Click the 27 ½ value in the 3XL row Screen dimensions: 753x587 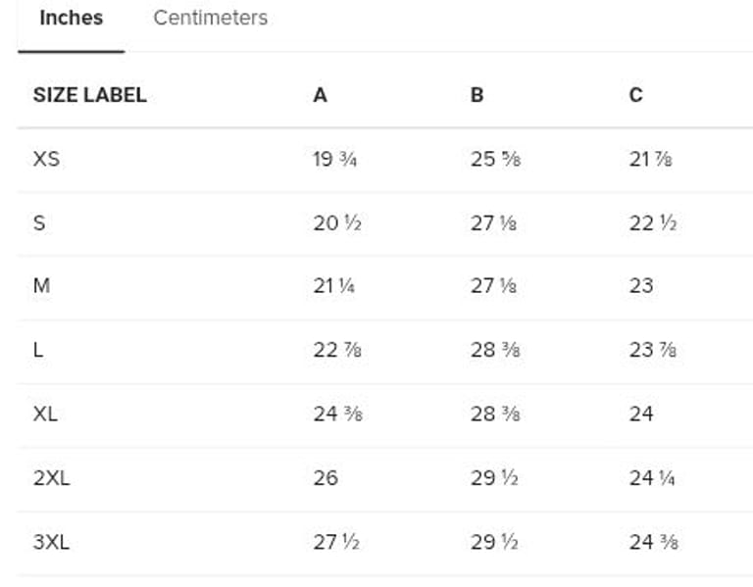[x=337, y=541]
